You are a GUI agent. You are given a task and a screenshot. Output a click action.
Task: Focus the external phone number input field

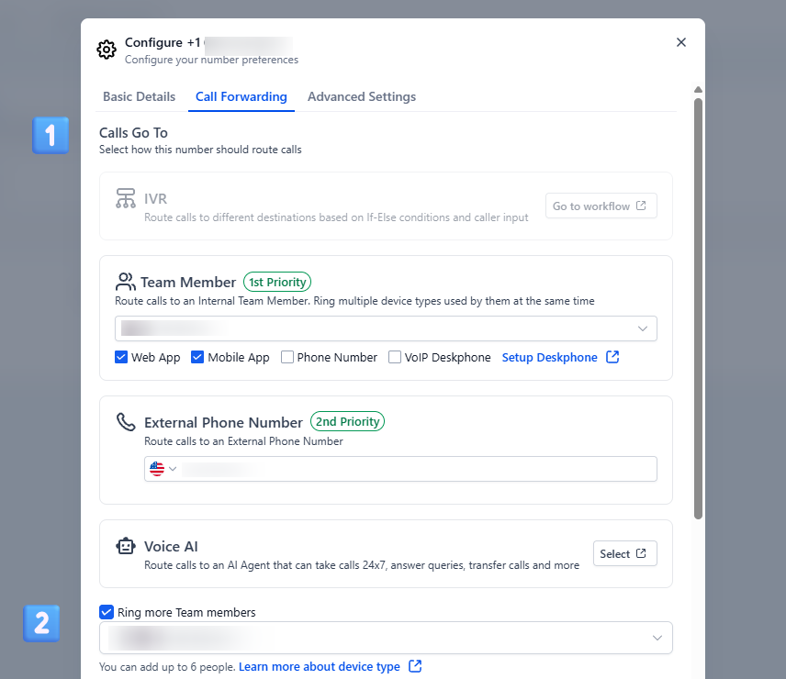[x=400, y=469]
